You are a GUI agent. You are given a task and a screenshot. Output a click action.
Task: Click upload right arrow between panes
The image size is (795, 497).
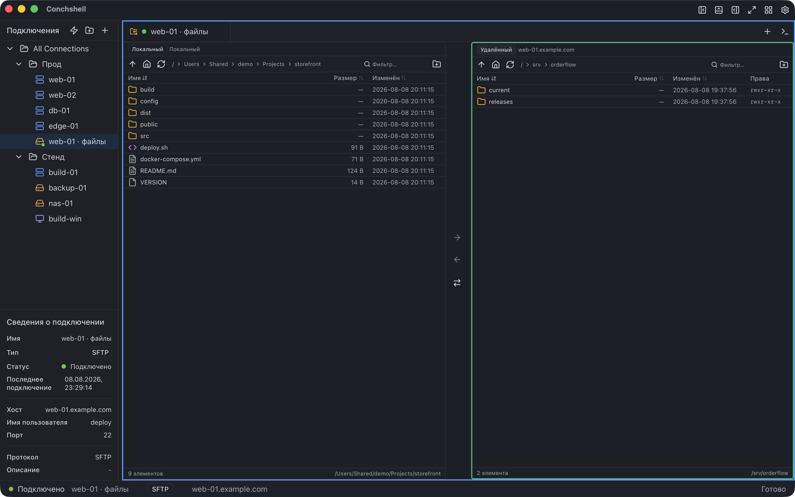point(457,237)
